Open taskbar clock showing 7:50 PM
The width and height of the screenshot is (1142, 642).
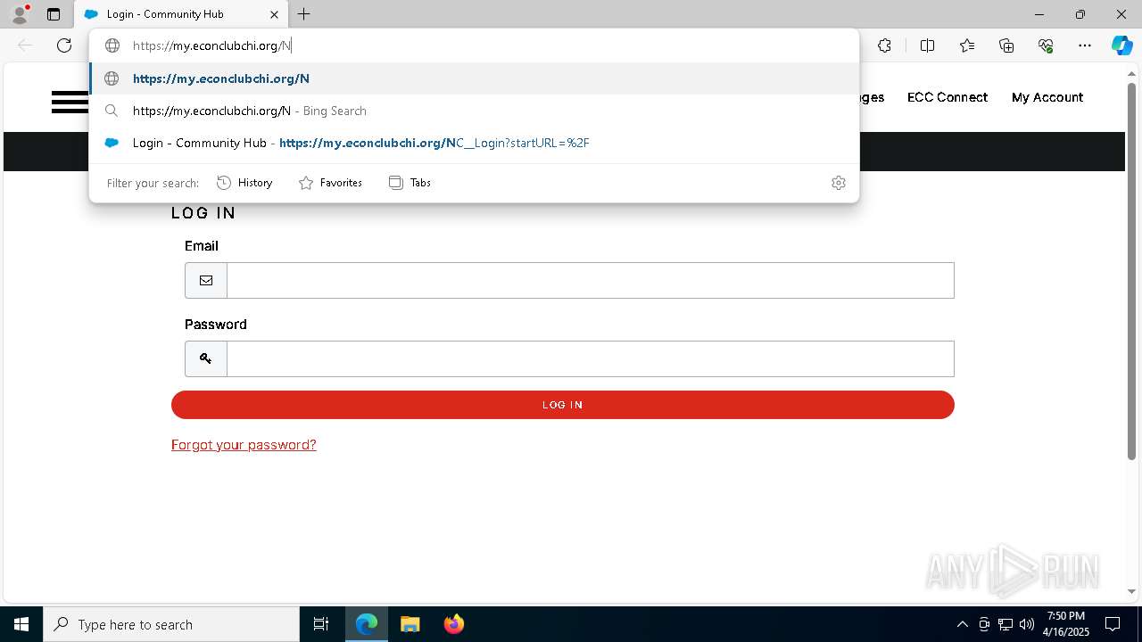tap(1066, 624)
